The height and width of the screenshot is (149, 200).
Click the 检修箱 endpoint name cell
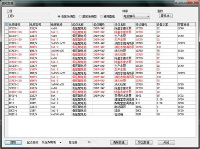pyautogui.click(x=124, y=114)
